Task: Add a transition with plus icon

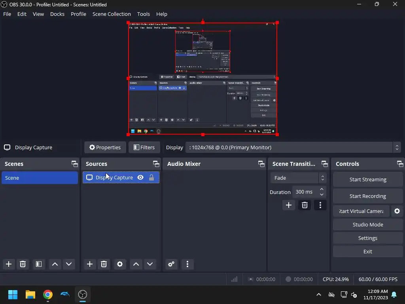Action: 288,205
